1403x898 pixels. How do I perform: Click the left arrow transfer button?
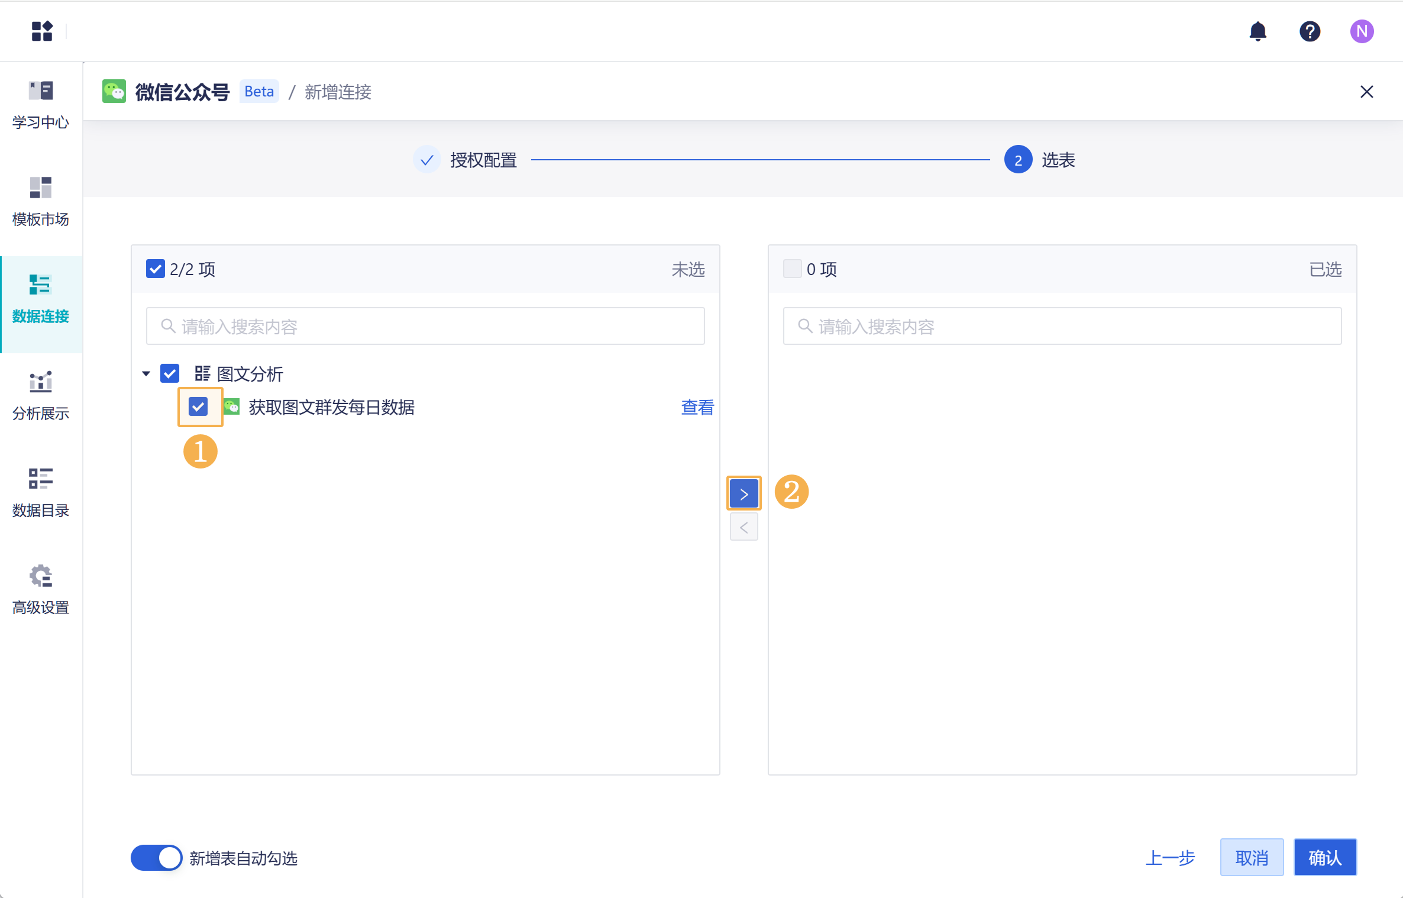(x=743, y=527)
